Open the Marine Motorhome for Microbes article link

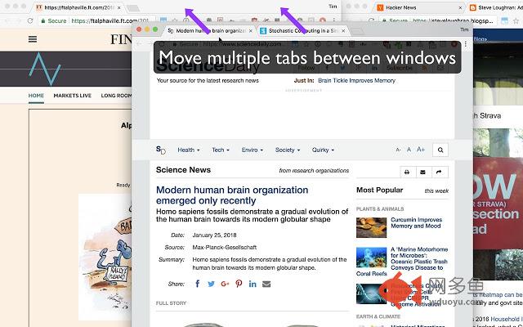coord(419,258)
